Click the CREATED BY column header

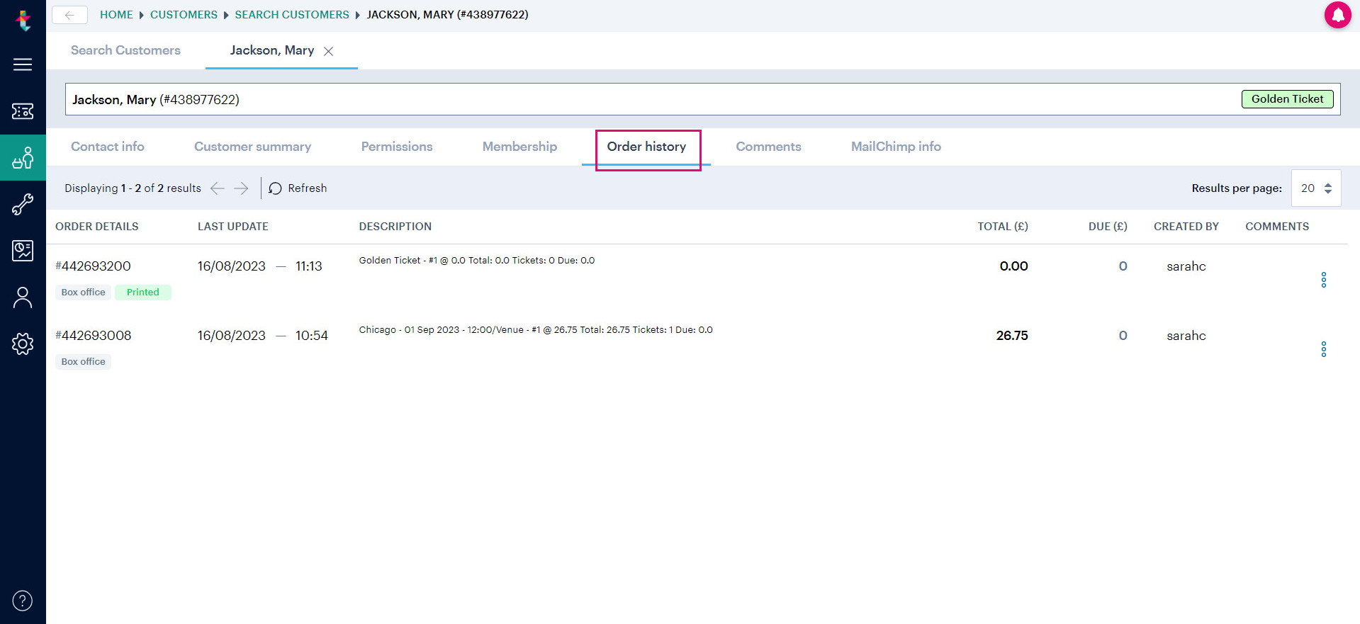[1186, 227]
